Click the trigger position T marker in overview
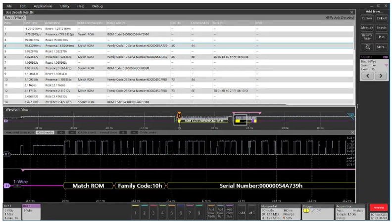The width and height of the screenshot is (392, 222). (x=179, y=116)
